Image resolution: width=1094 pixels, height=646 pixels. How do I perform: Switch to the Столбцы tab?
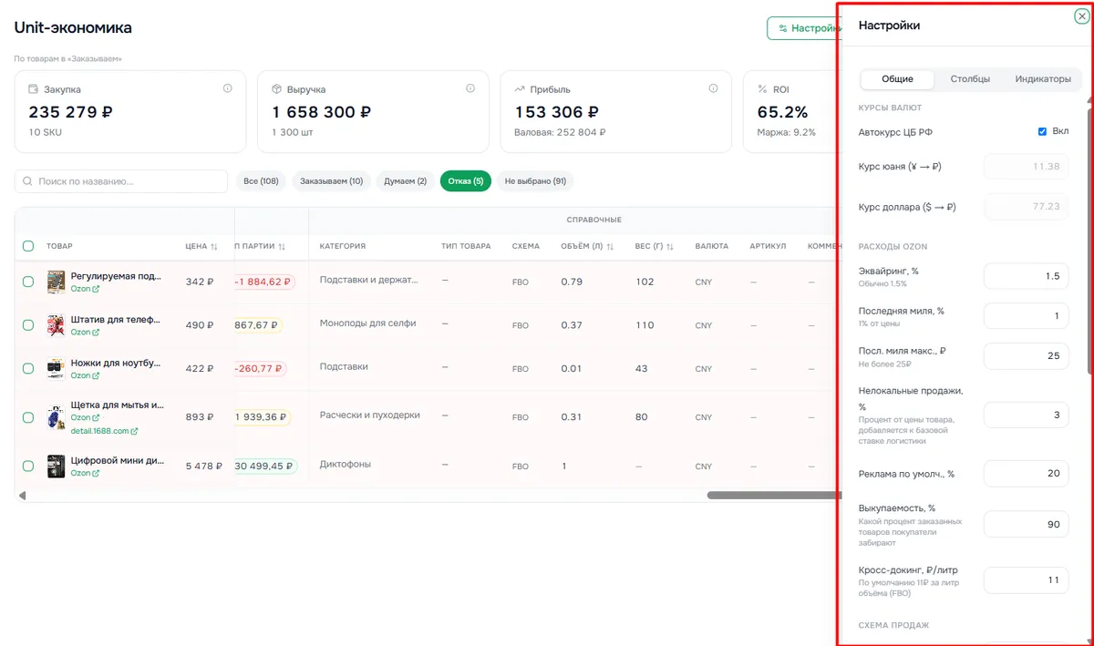click(970, 79)
